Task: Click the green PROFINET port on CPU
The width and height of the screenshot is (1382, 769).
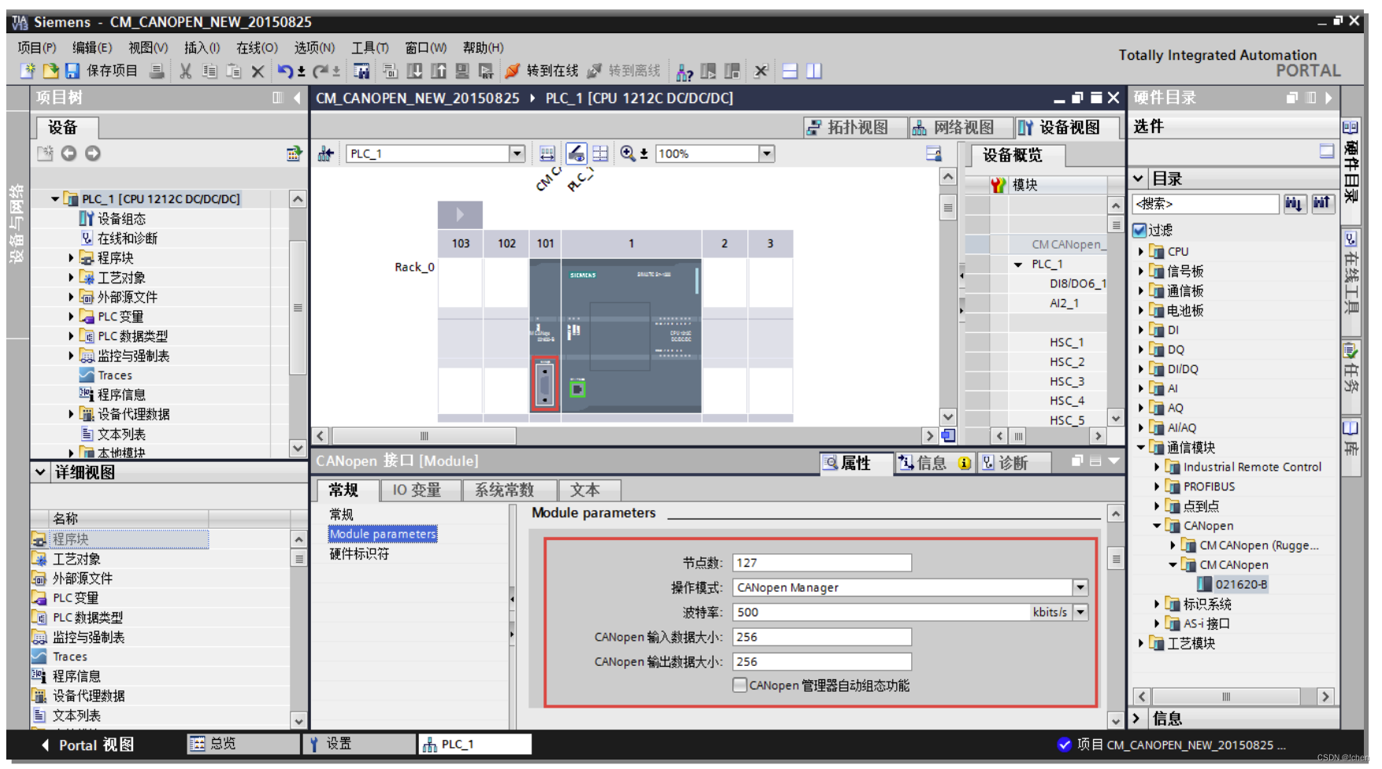Action: pos(577,389)
